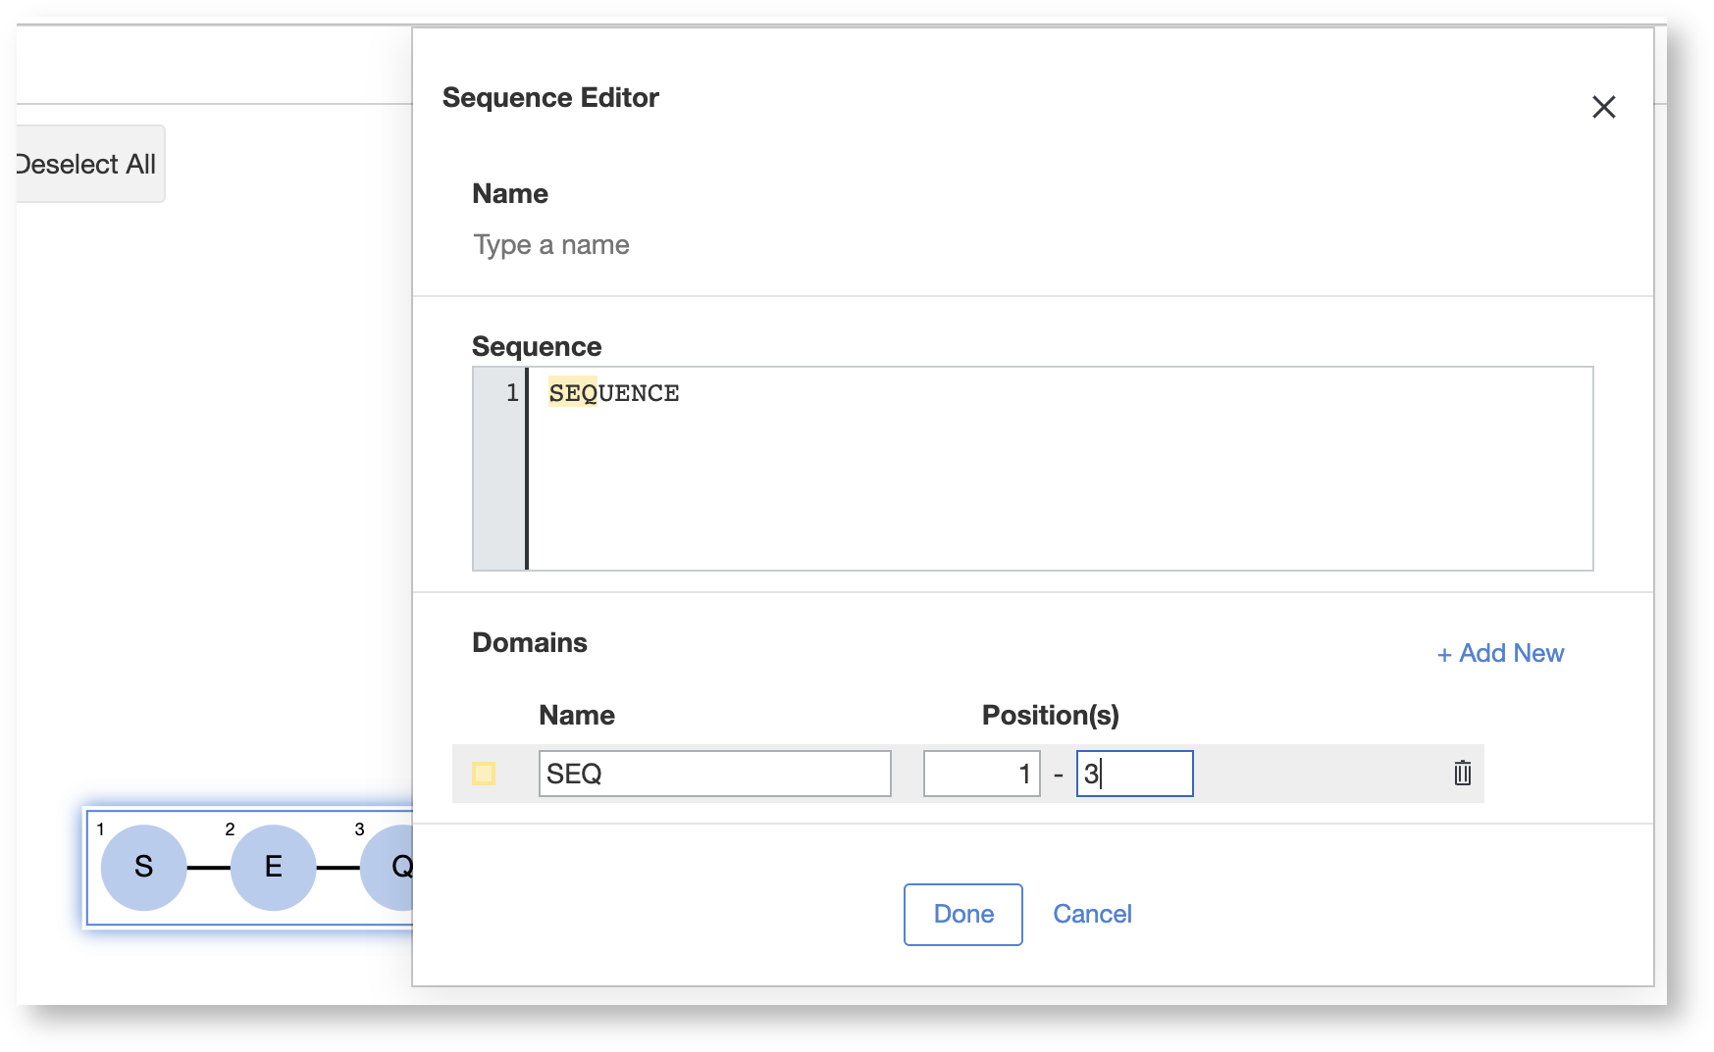Edit the domain name field SEQ

(x=714, y=774)
